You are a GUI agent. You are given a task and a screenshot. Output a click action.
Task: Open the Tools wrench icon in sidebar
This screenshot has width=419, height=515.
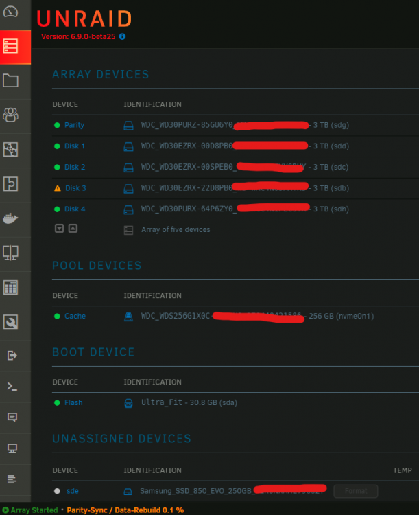(10, 322)
